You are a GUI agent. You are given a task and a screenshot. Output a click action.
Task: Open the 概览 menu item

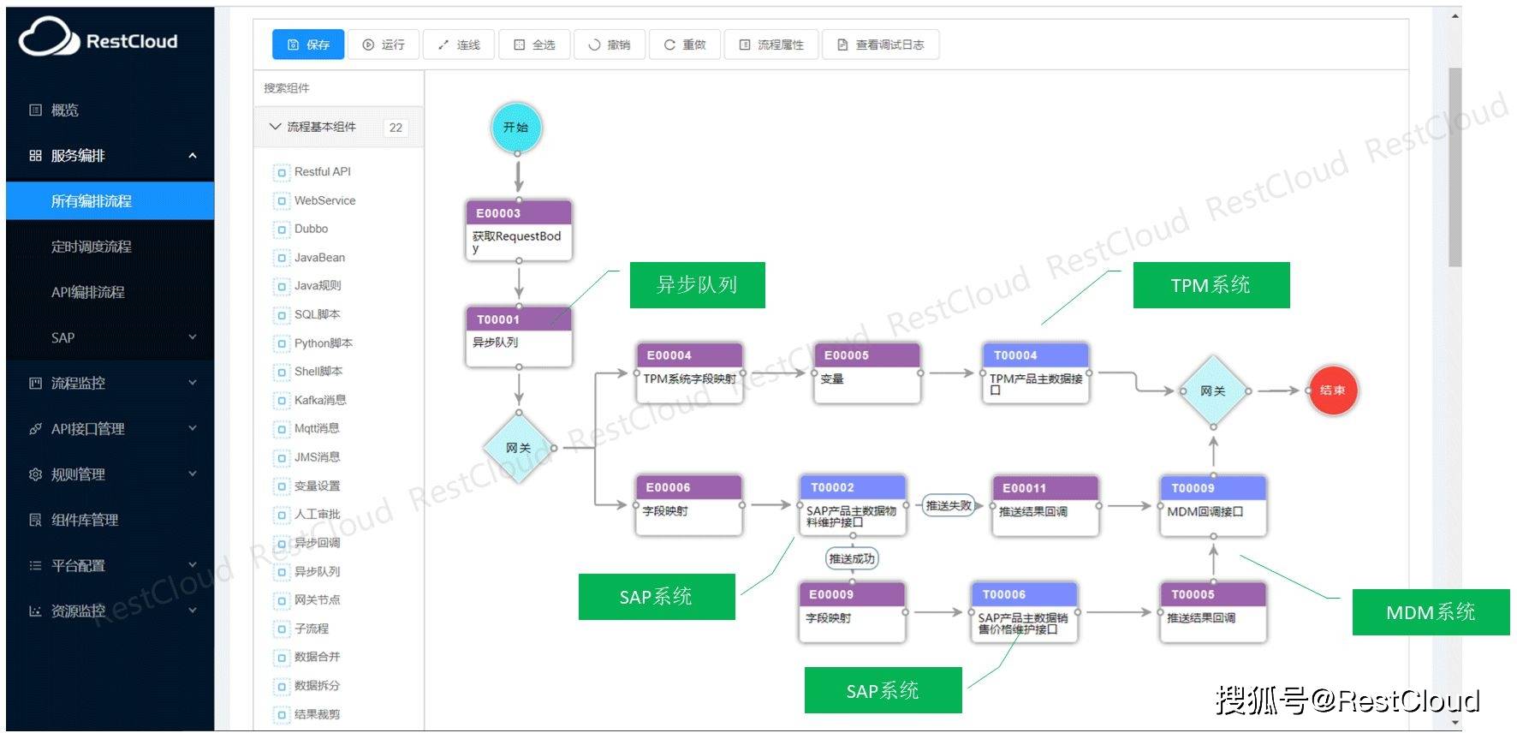pos(110,110)
